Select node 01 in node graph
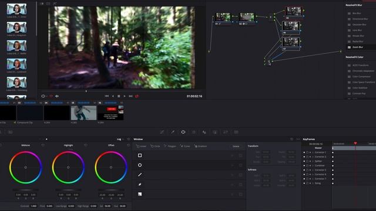Viewport: 376px width, 211px height. (223, 17)
